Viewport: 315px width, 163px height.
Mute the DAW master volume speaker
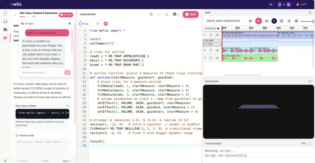pos(297,21)
